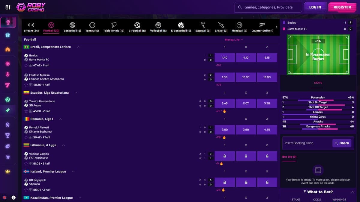Screen dimensions: 360x202
Task: Favorite the Petrolul Ploiesti match star
Action: point(26,137)
